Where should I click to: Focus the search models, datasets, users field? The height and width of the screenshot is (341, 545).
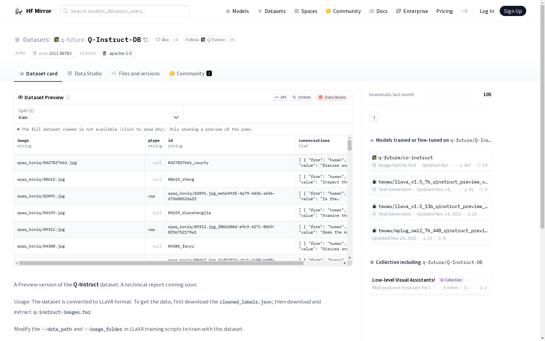click(x=125, y=11)
